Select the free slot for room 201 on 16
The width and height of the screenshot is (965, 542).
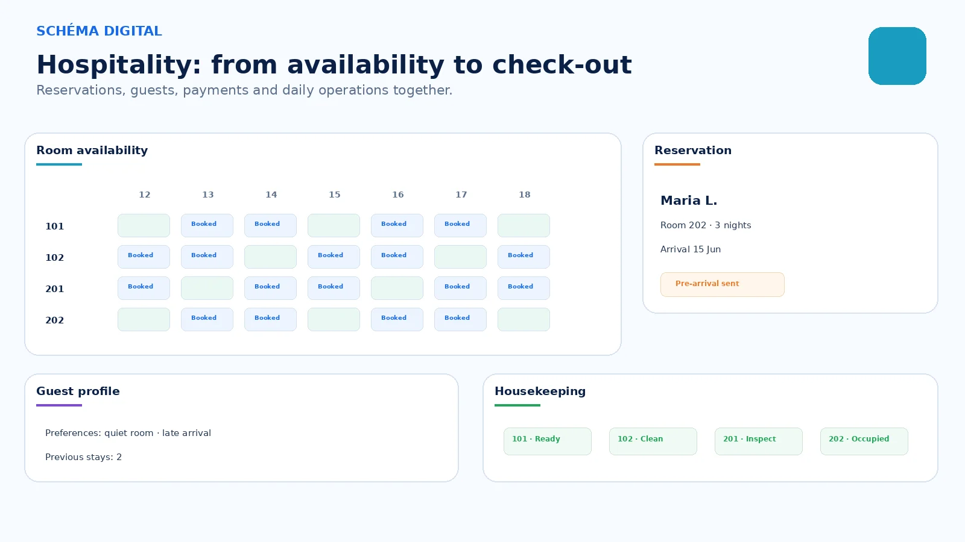point(397,288)
